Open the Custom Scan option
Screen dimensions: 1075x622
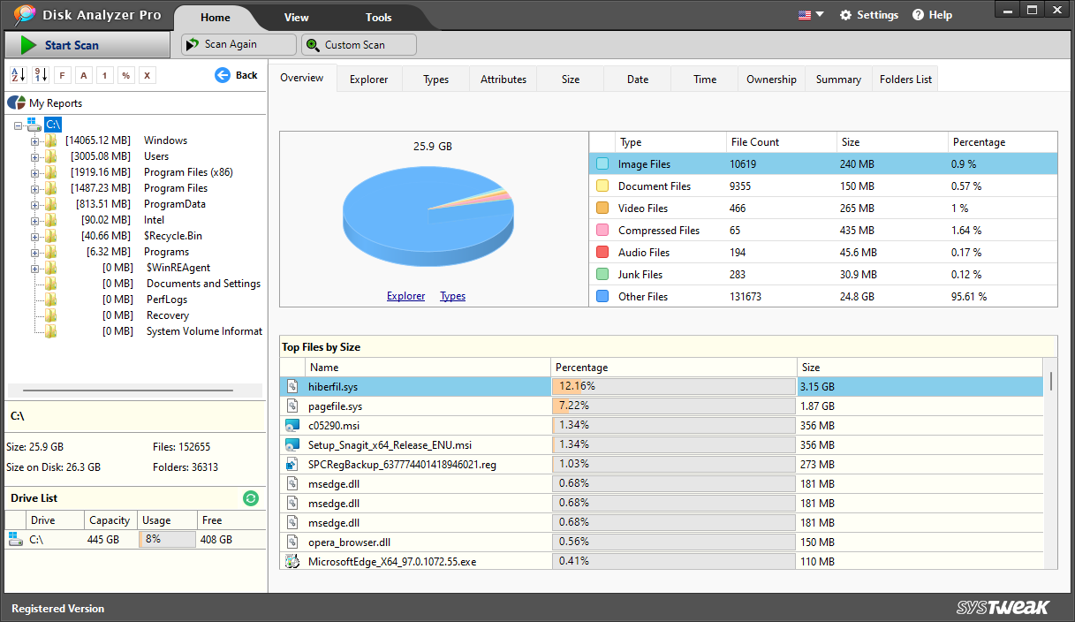tap(359, 44)
